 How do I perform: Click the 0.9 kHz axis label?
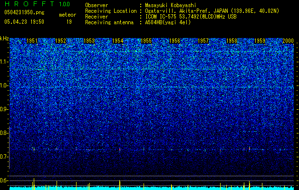[3, 109]
